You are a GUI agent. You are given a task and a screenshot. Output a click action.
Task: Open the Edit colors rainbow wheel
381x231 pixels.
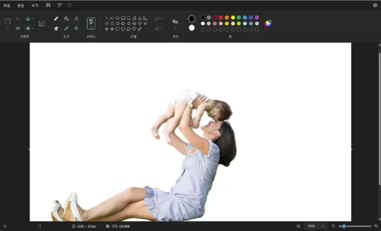(x=268, y=23)
